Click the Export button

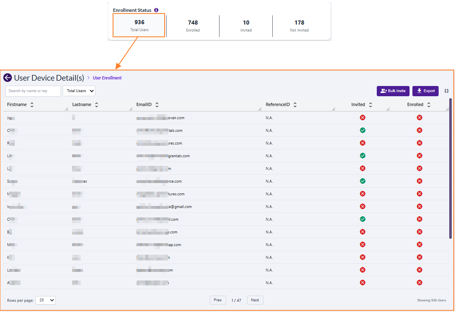click(425, 91)
